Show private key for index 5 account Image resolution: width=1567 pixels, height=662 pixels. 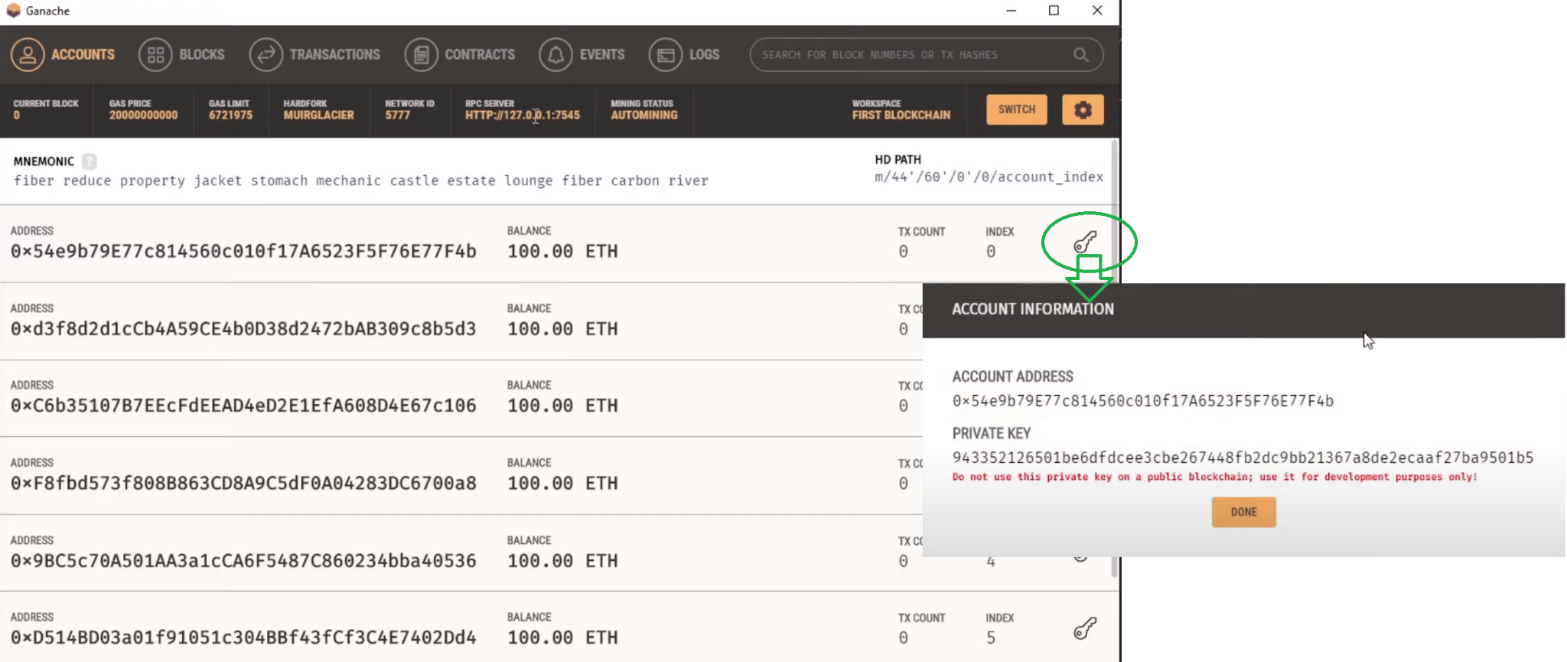[1085, 628]
